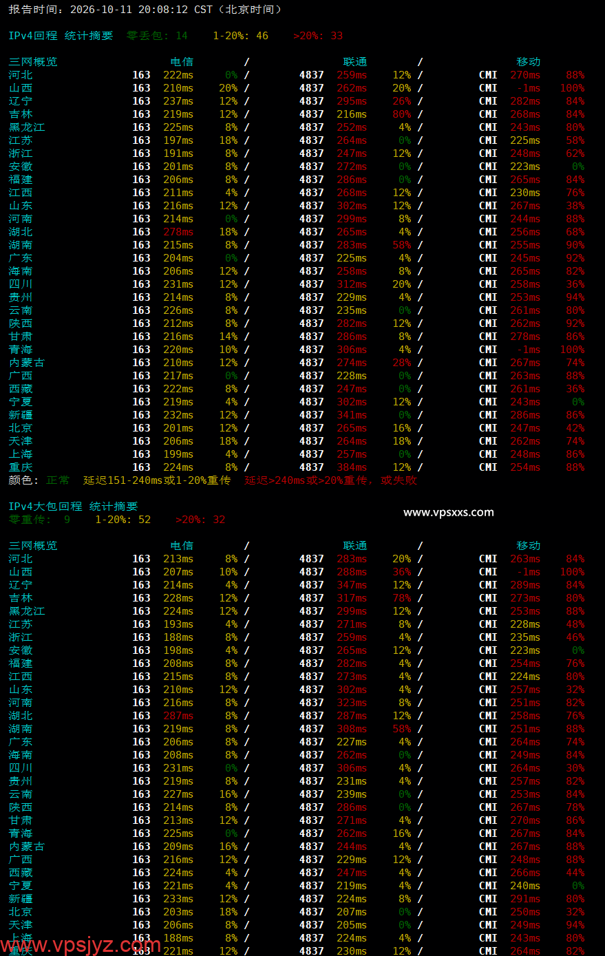Click the 199ms telecom latency for 上海
The height and width of the screenshot is (956, 605).
tap(178, 454)
